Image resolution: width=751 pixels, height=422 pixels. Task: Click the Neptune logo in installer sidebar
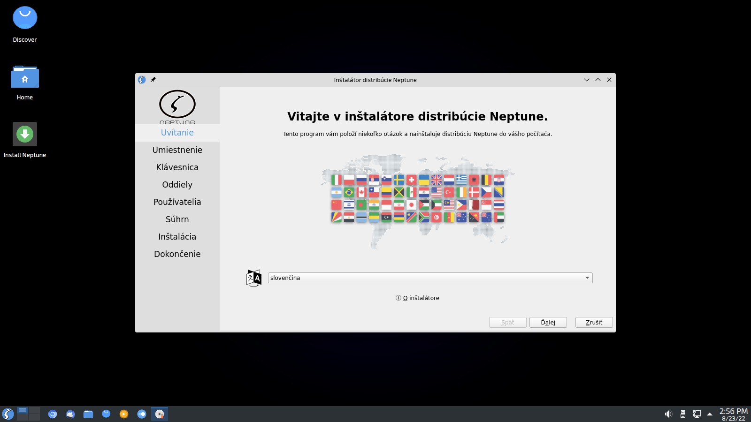pos(177,106)
